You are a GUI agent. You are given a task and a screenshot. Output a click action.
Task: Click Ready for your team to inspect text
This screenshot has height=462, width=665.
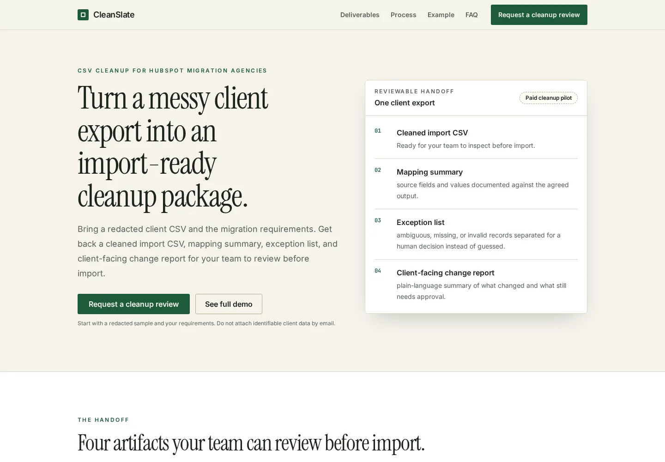point(466,146)
